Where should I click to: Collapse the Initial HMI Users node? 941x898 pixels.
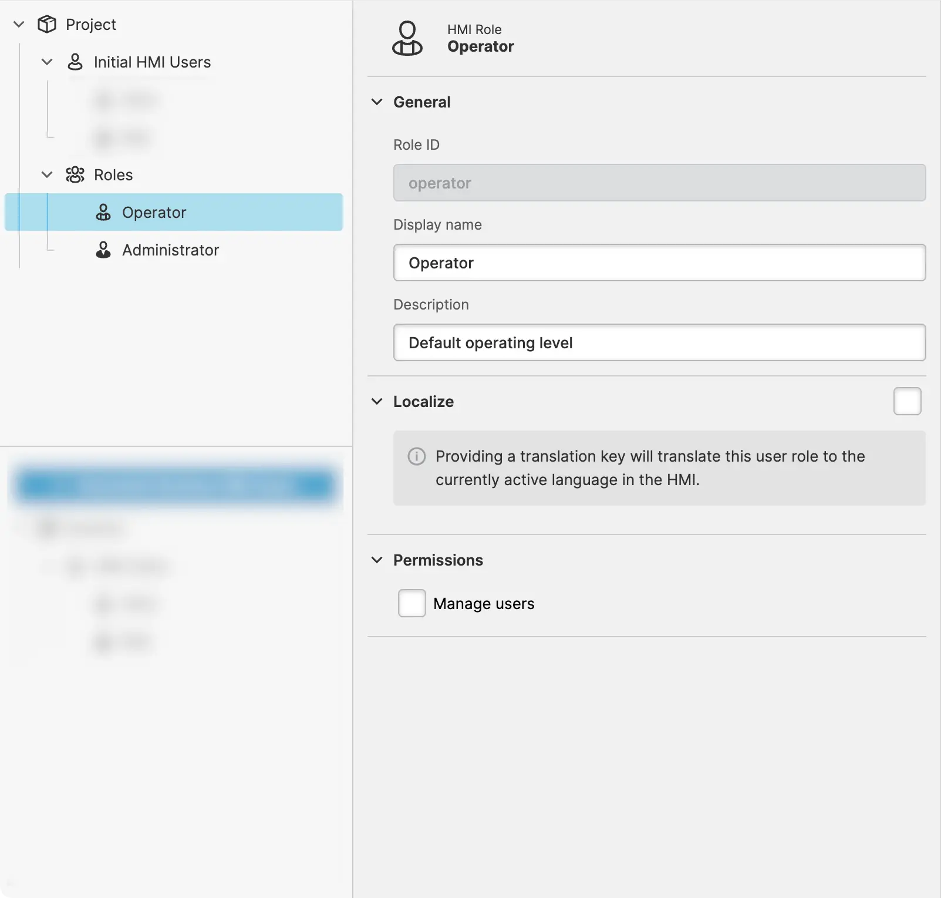(x=47, y=62)
